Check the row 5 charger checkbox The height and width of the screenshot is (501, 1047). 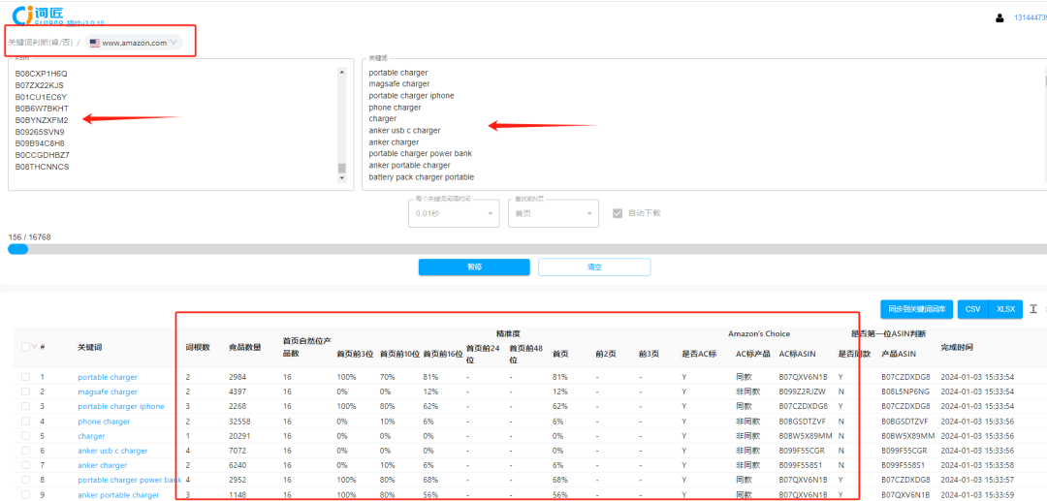point(25,436)
